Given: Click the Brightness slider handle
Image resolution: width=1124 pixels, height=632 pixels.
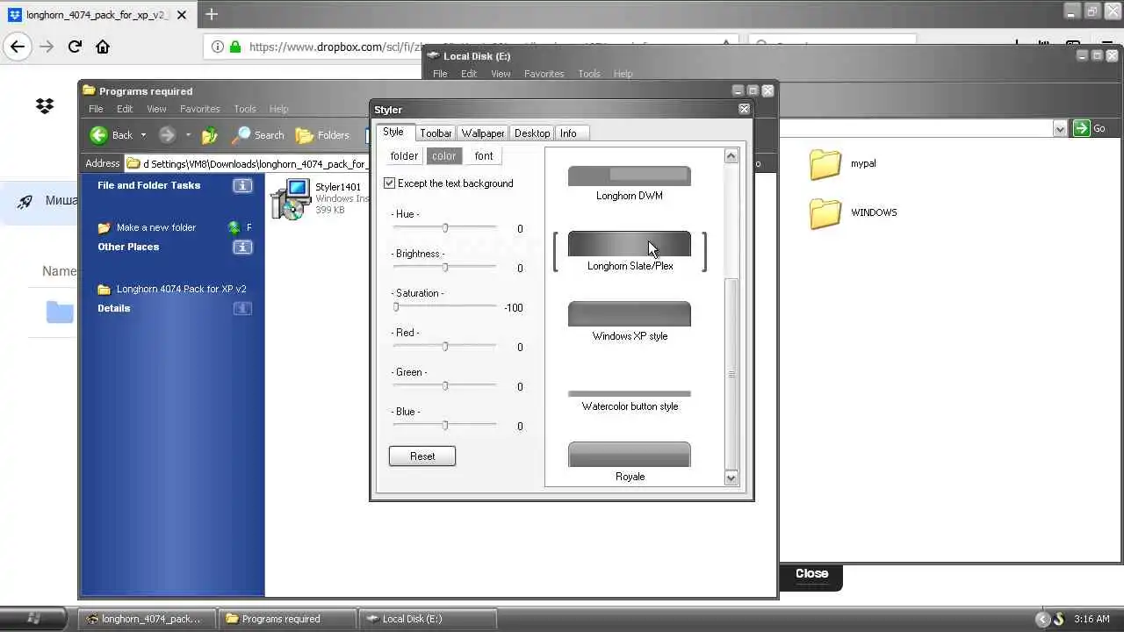Looking at the screenshot, I should [x=445, y=268].
